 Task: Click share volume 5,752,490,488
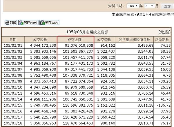coord(43,75)
